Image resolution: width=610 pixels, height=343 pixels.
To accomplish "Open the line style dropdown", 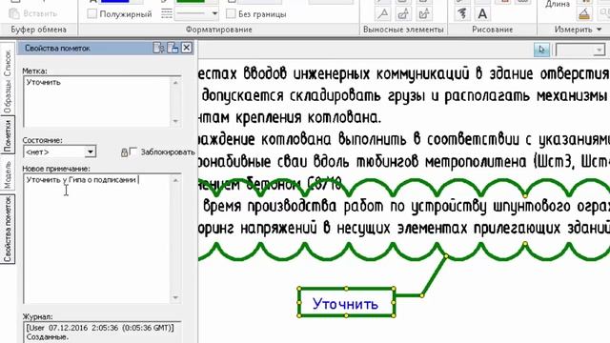I will pyautogui.click(x=214, y=14).
